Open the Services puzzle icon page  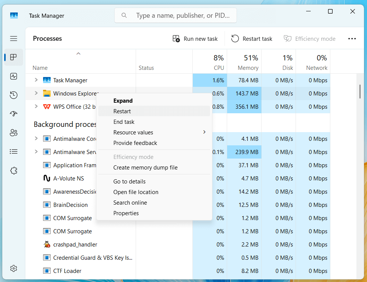tap(14, 171)
